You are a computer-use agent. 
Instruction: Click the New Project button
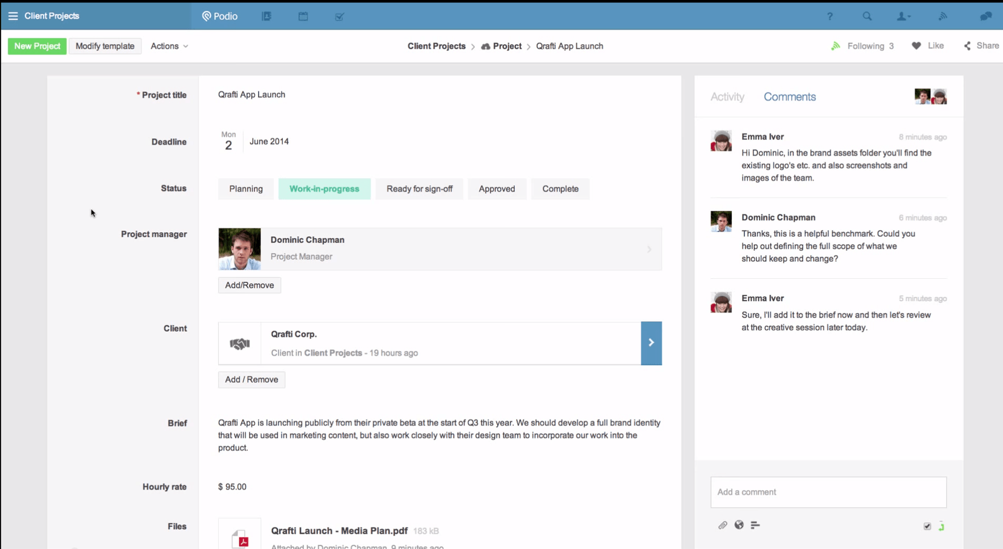[37, 46]
